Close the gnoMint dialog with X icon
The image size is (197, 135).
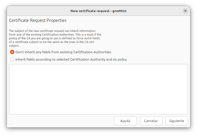[x=185, y=11]
